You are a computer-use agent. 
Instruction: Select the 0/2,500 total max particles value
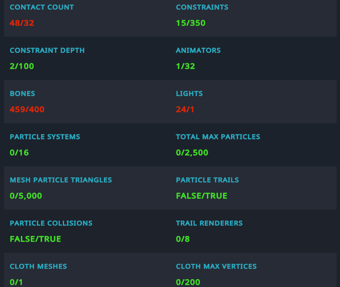click(x=192, y=152)
